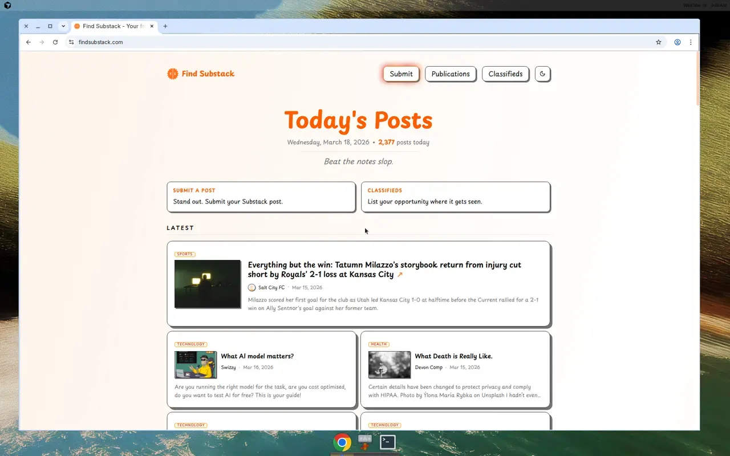
Task: Launch the Terminal from the dock
Action: click(388, 442)
